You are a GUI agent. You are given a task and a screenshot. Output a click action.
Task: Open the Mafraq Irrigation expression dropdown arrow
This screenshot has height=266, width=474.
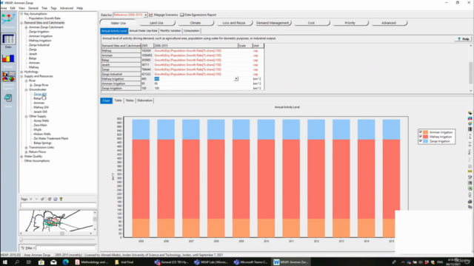click(x=236, y=79)
